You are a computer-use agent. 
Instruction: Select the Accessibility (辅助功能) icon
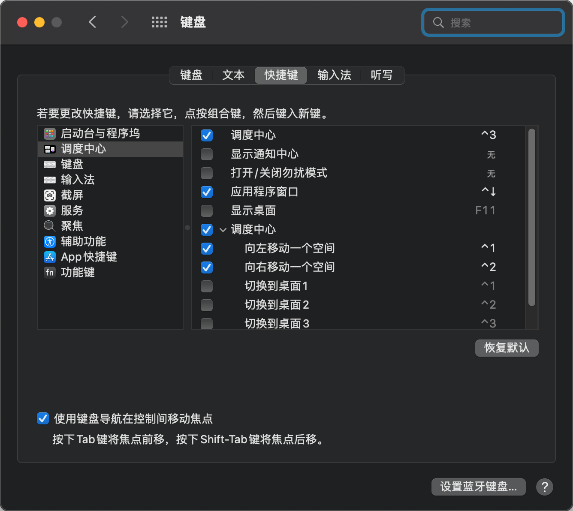point(50,242)
